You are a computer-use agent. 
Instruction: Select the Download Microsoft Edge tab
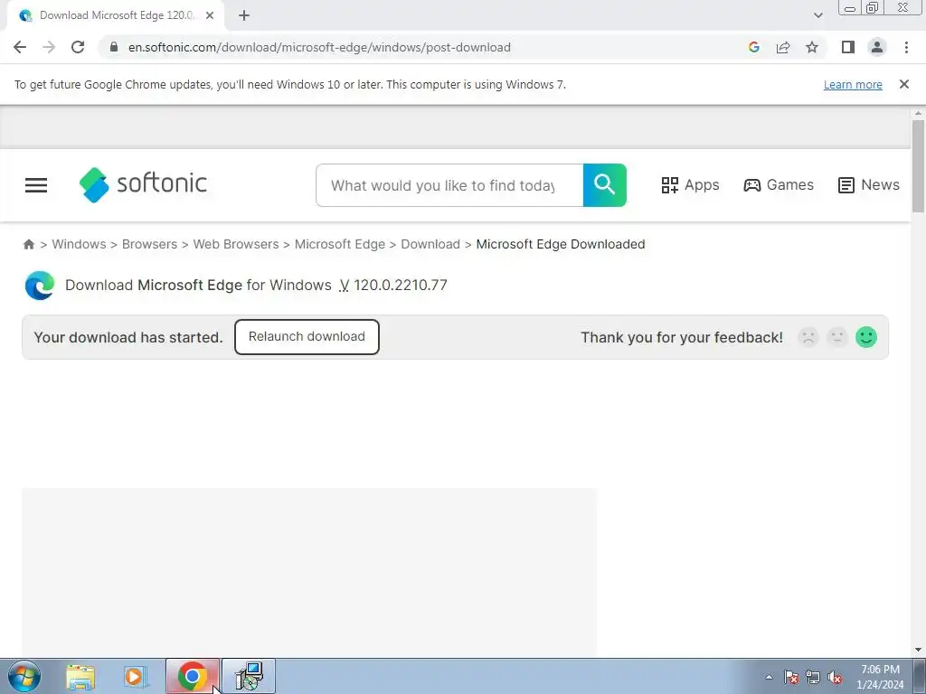pyautogui.click(x=115, y=15)
